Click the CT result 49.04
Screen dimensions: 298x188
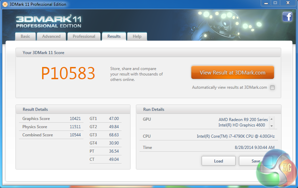(x=114, y=159)
